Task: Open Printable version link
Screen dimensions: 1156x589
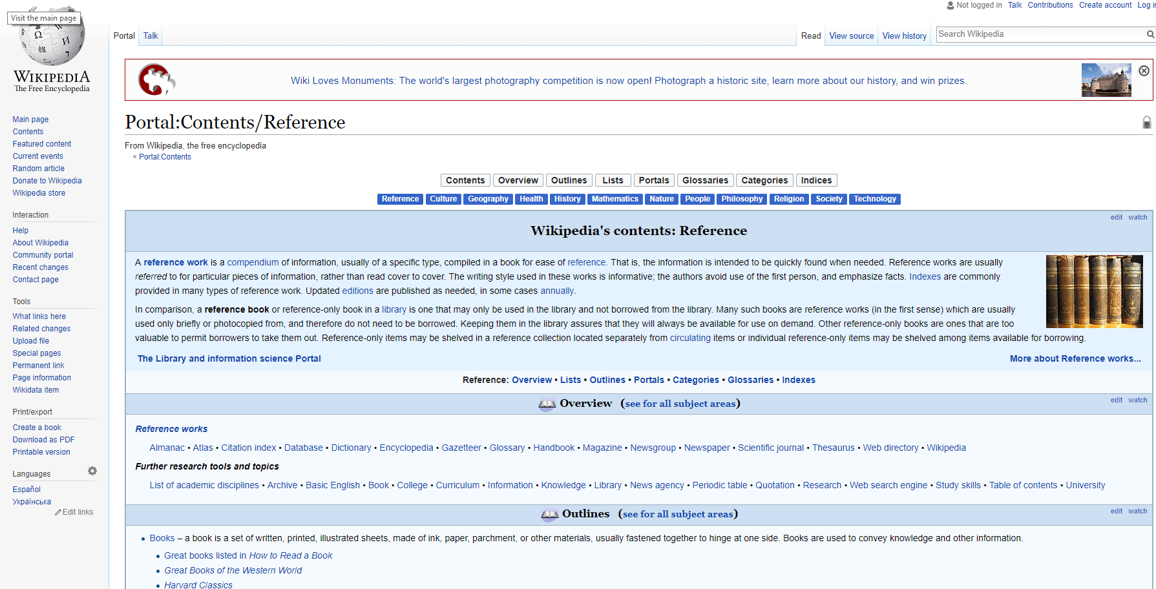Action: point(41,452)
